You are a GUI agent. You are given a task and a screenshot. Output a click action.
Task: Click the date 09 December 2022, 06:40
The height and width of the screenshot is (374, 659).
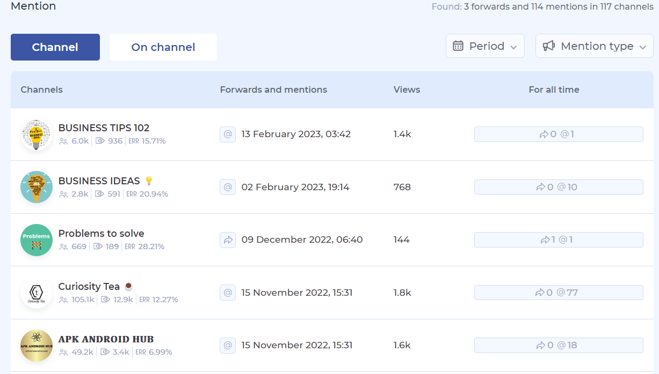click(302, 240)
